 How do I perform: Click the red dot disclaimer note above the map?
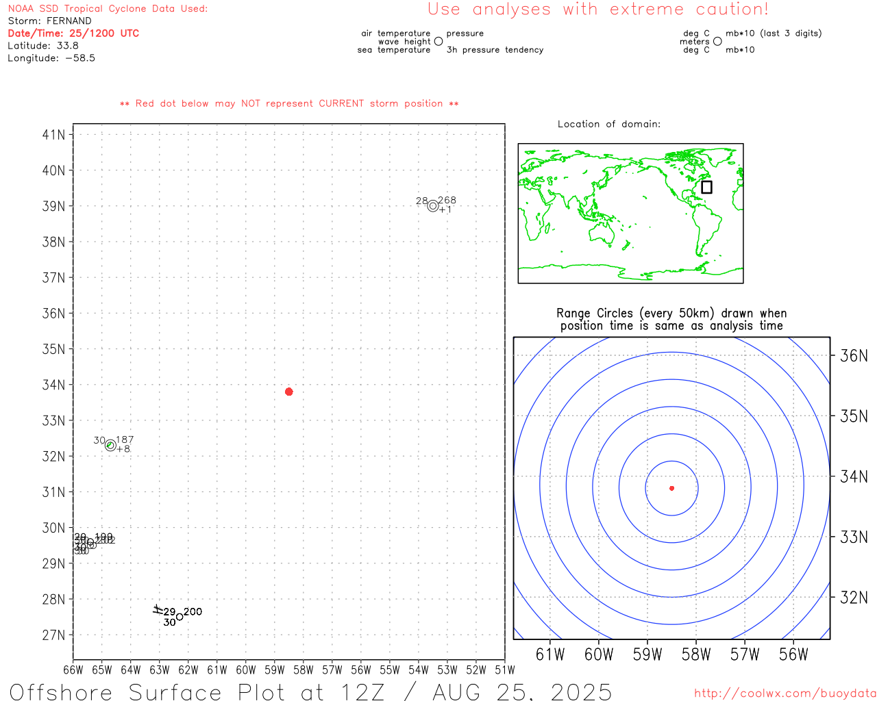(289, 103)
